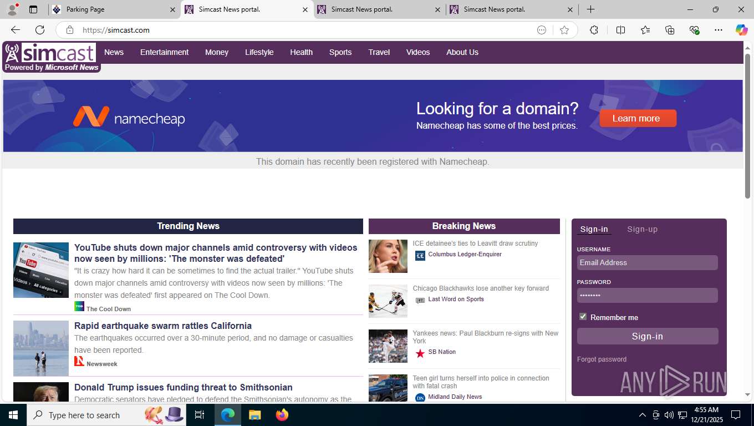Open volume control in tray

(x=669, y=415)
